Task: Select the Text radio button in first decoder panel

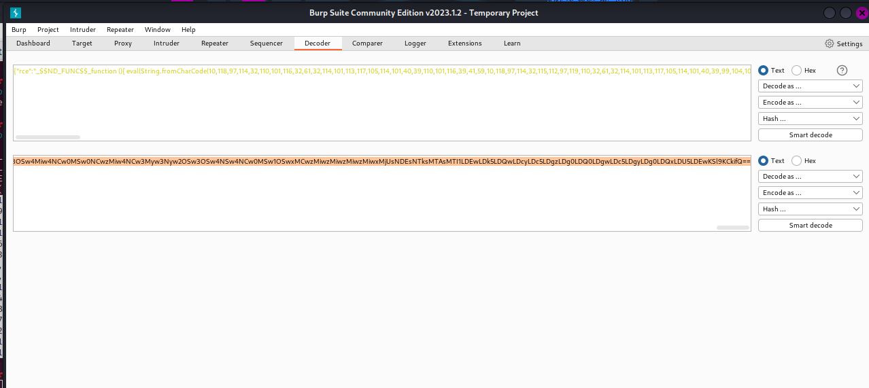Action: pyautogui.click(x=764, y=71)
